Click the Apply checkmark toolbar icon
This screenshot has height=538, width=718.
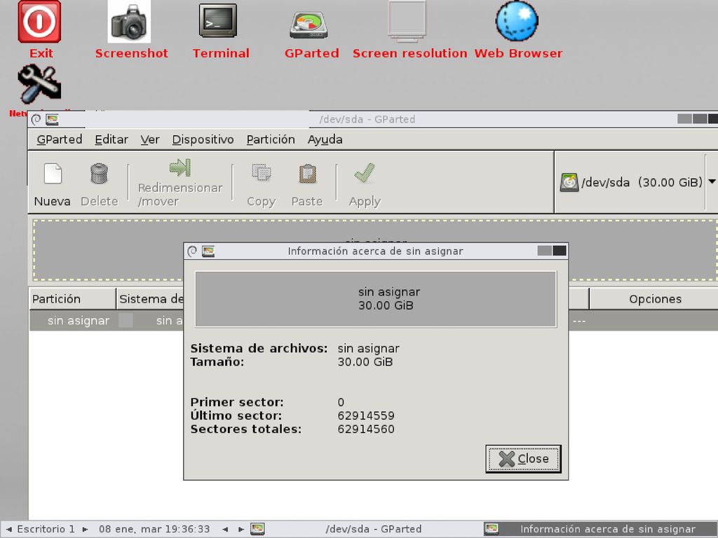(x=365, y=173)
